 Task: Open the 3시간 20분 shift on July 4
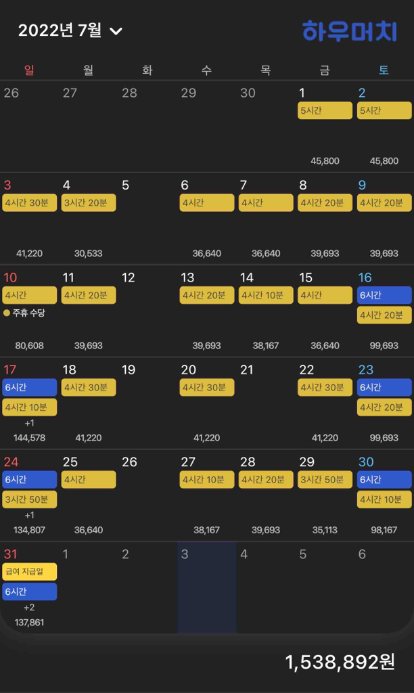point(89,203)
